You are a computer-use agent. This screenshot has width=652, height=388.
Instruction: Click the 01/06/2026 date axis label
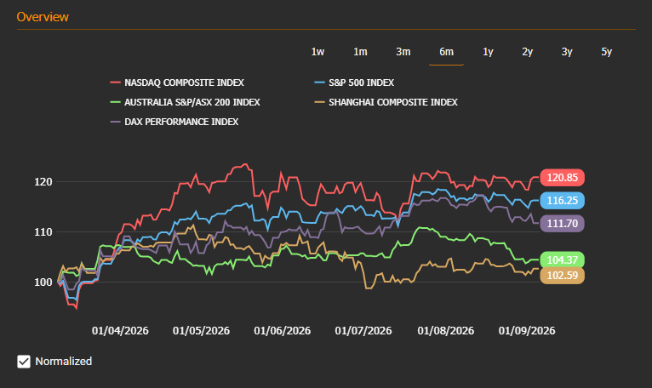click(x=283, y=331)
